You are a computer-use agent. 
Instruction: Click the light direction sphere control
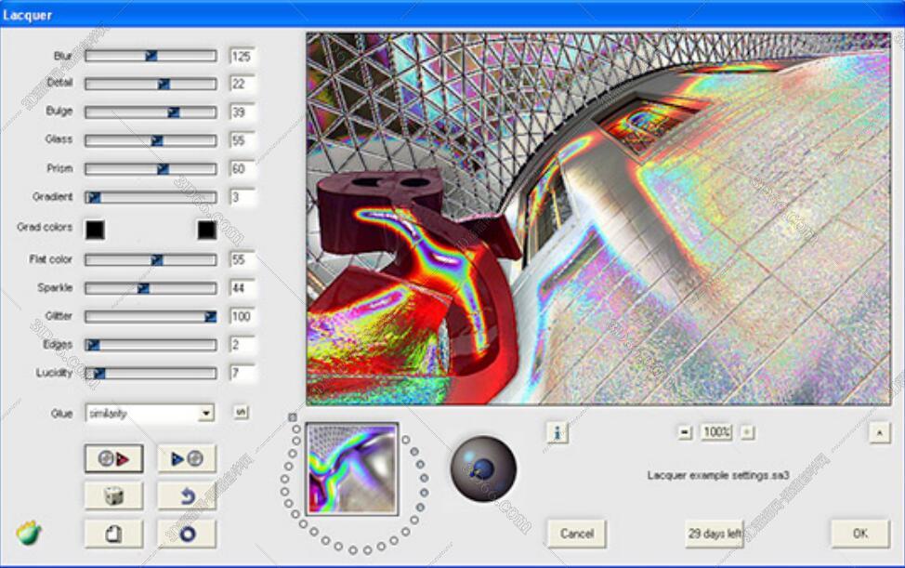483,467
